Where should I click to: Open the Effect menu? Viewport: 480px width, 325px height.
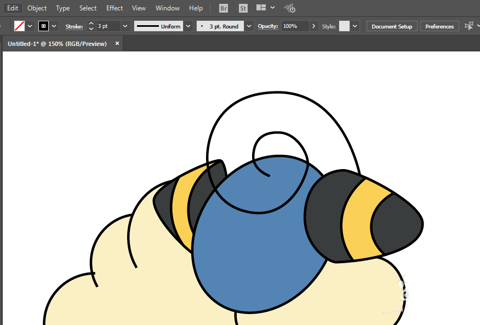coord(115,8)
